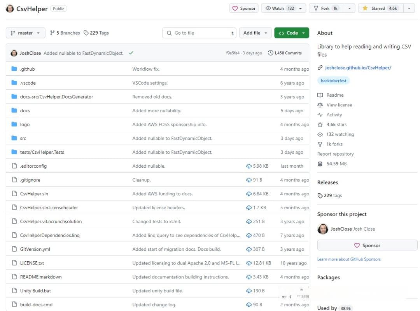
Task: Click the Fork 1k button
Action: (326, 8)
